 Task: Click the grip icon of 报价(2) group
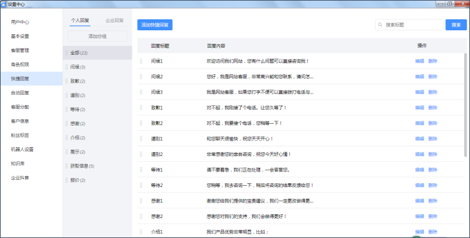[66, 180]
